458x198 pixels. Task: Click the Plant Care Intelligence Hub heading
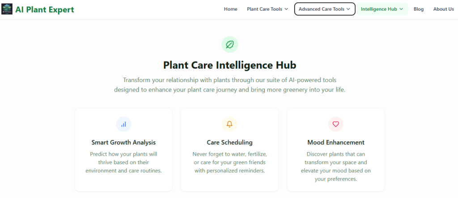(x=229, y=65)
